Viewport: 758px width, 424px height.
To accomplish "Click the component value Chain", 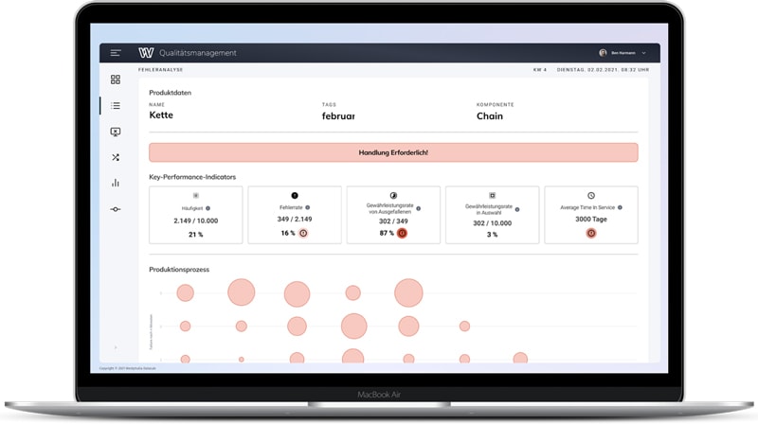I will 490,115.
